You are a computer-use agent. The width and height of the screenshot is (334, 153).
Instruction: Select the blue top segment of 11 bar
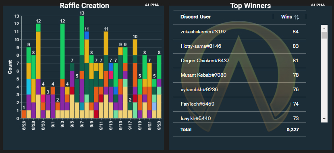tap(87, 36)
